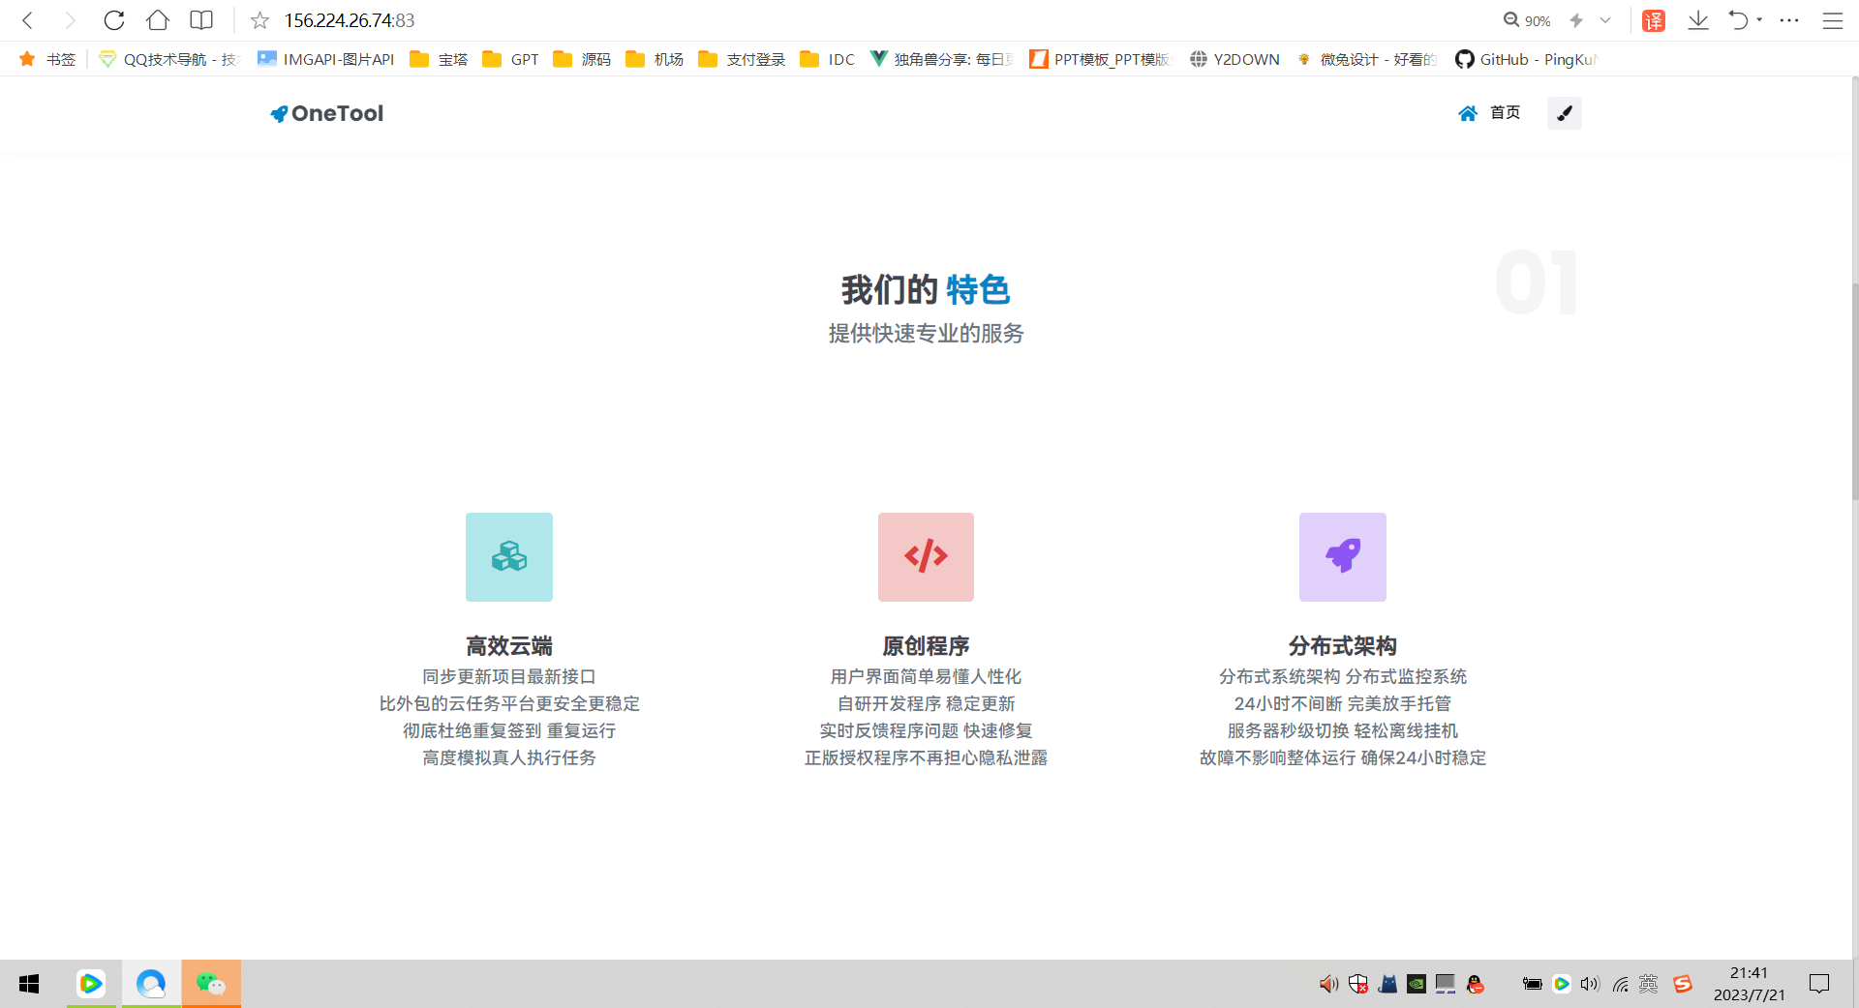Click the teal cubes 高效云端 icon

coord(509,557)
